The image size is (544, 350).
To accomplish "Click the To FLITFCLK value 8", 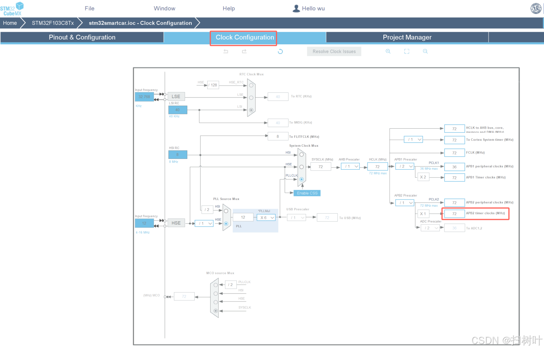I will (278, 136).
